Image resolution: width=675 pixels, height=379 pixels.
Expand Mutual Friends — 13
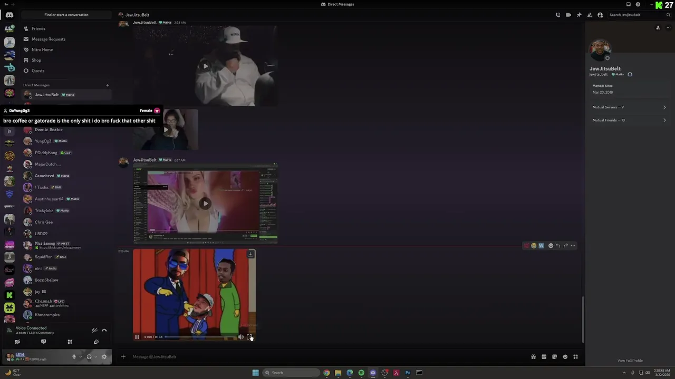tap(629, 120)
